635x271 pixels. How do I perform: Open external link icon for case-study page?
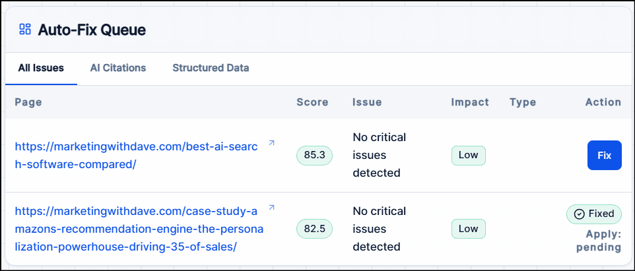pos(272,208)
